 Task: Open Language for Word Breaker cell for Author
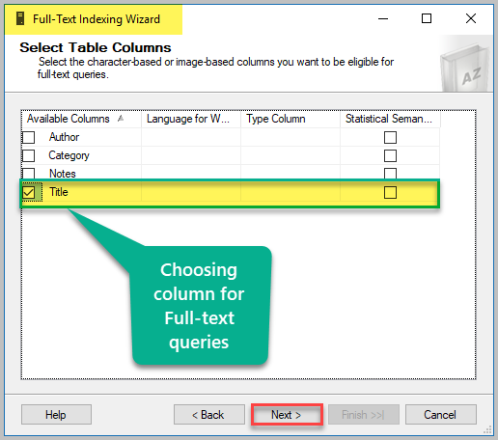[191, 137]
